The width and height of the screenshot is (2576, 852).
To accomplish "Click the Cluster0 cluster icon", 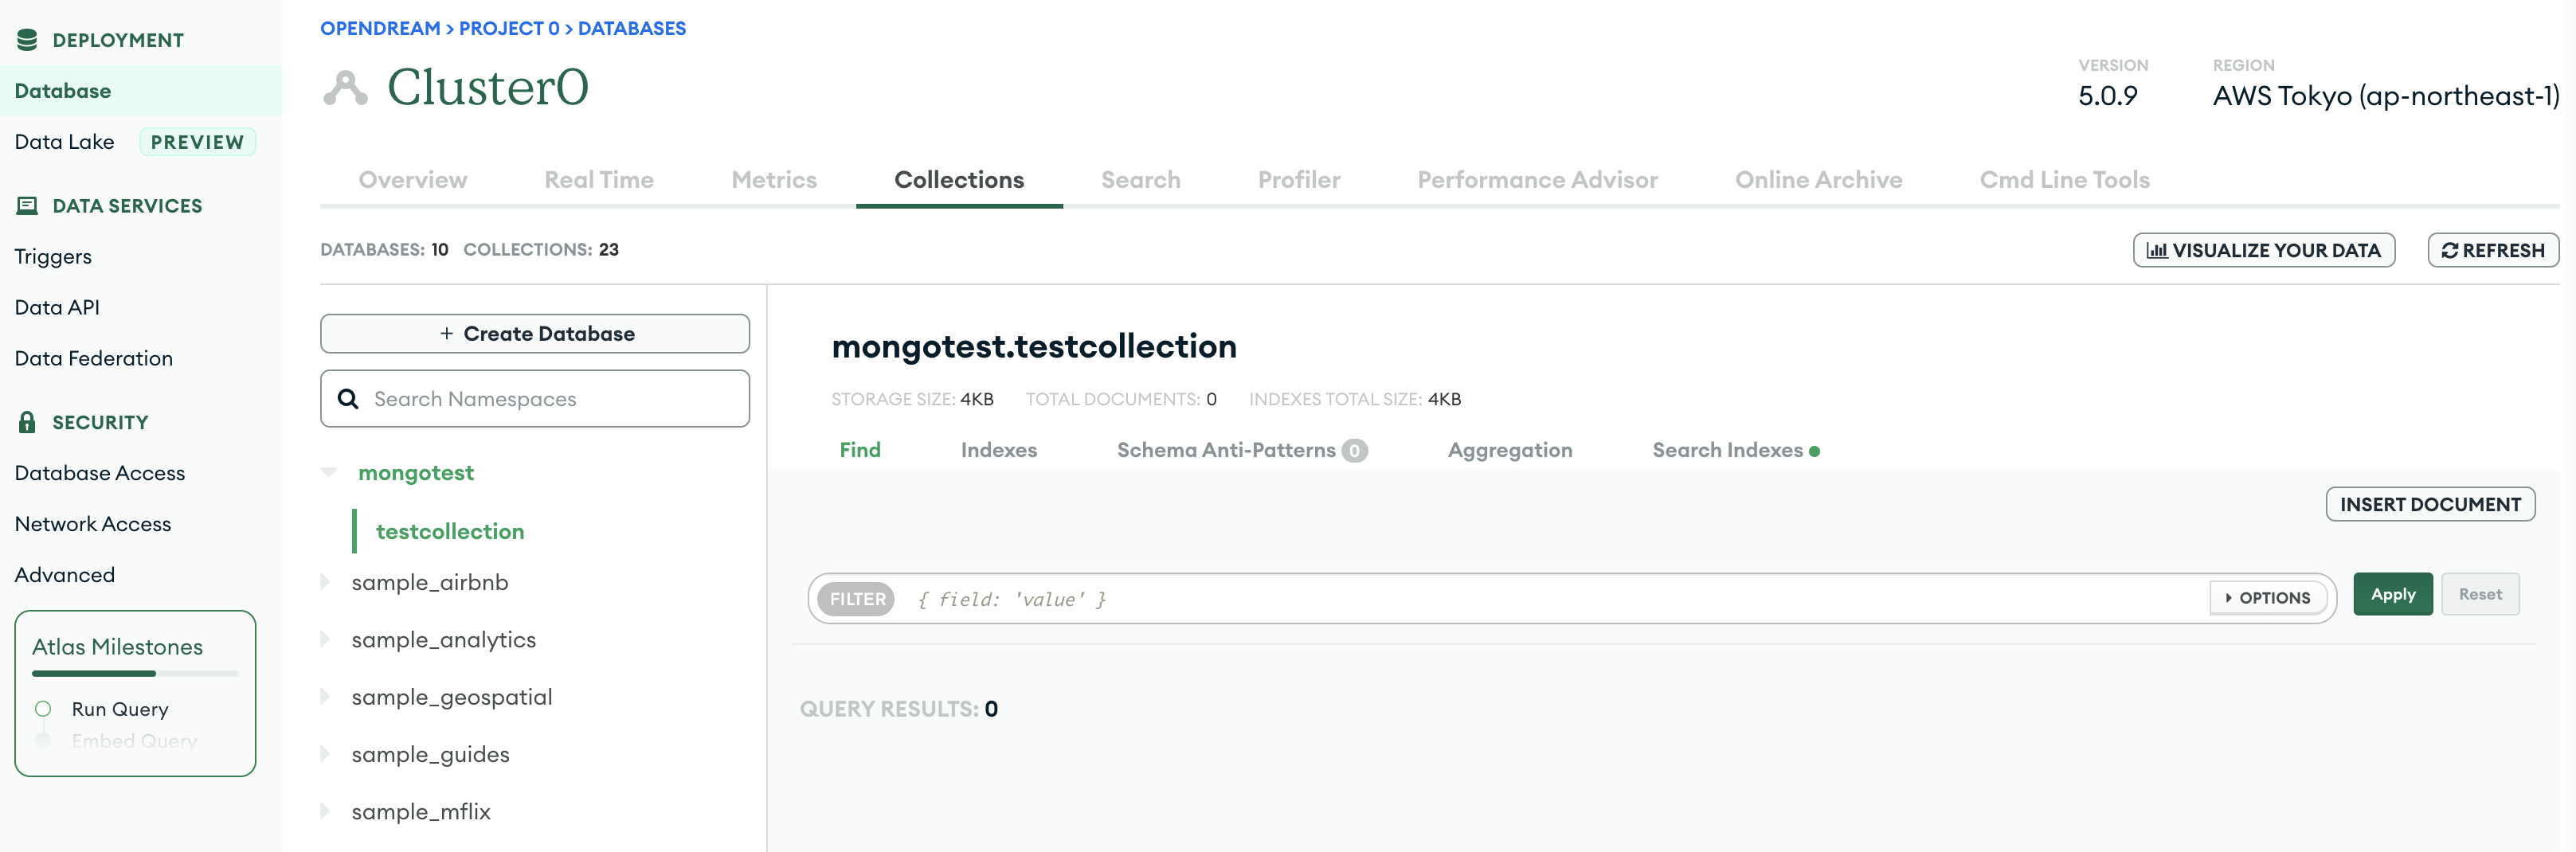I will coord(346,88).
